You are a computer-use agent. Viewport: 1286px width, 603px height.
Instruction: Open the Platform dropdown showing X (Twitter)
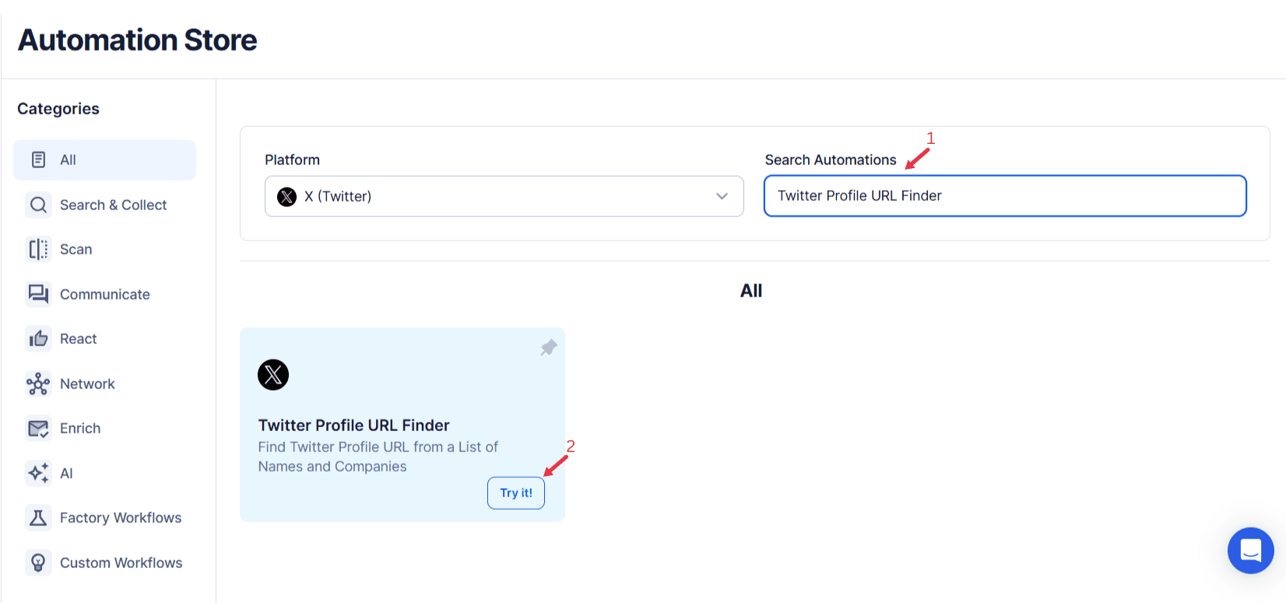(504, 196)
